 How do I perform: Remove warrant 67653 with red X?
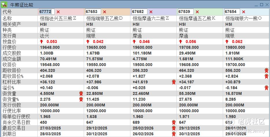(x=105, y=12)
